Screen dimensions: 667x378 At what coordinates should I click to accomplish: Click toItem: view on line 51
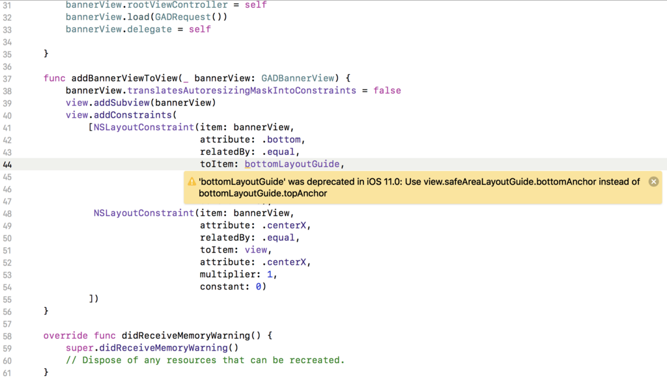[x=234, y=250]
